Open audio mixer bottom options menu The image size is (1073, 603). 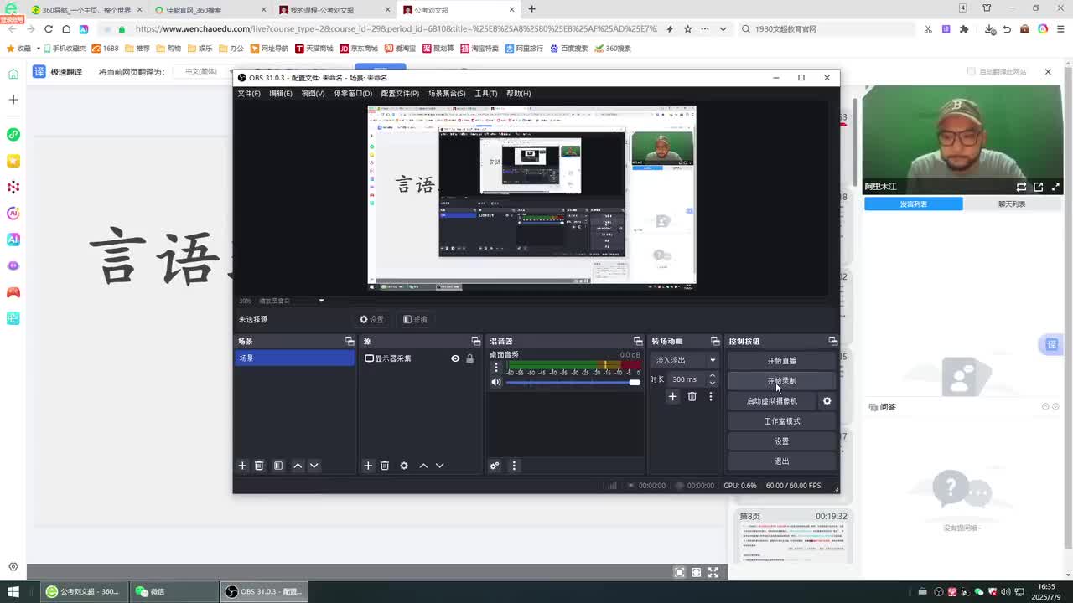[x=514, y=466]
